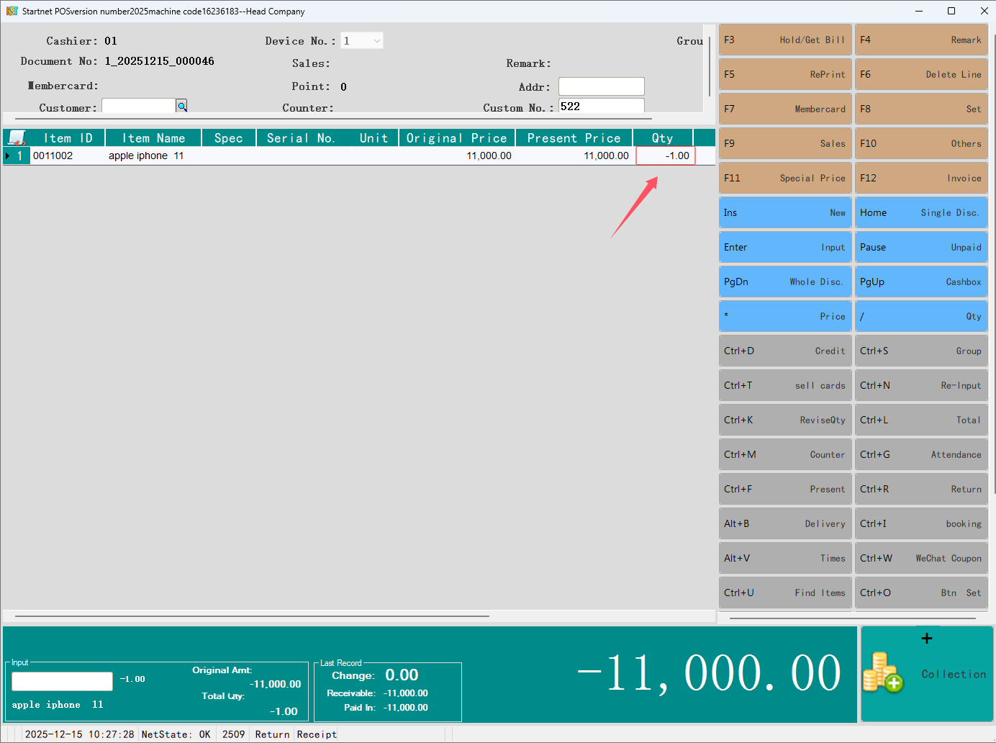Click the Ctrl+R Return button
The image size is (996, 743).
click(x=920, y=489)
